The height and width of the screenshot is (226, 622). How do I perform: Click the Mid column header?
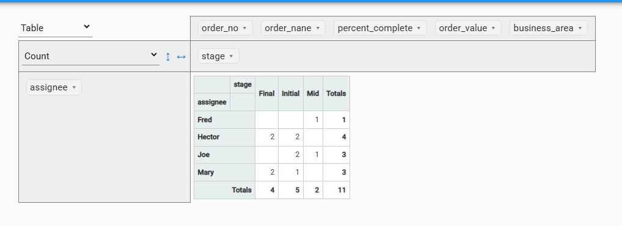(x=313, y=93)
